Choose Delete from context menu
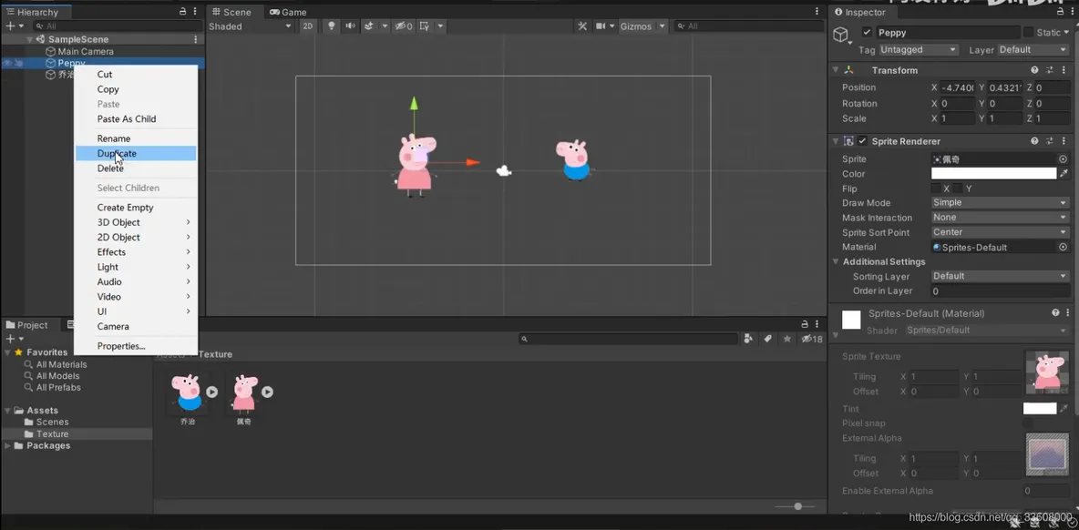The height and width of the screenshot is (530, 1079). pos(136,168)
